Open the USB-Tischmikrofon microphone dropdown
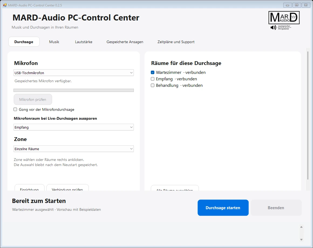Screen dimensions: 313x248 74,73
